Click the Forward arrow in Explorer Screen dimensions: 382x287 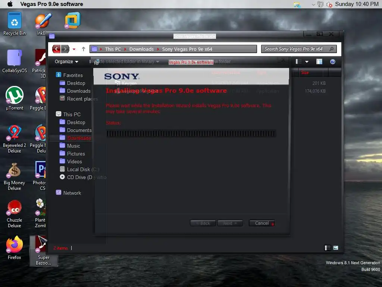[65, 49]
